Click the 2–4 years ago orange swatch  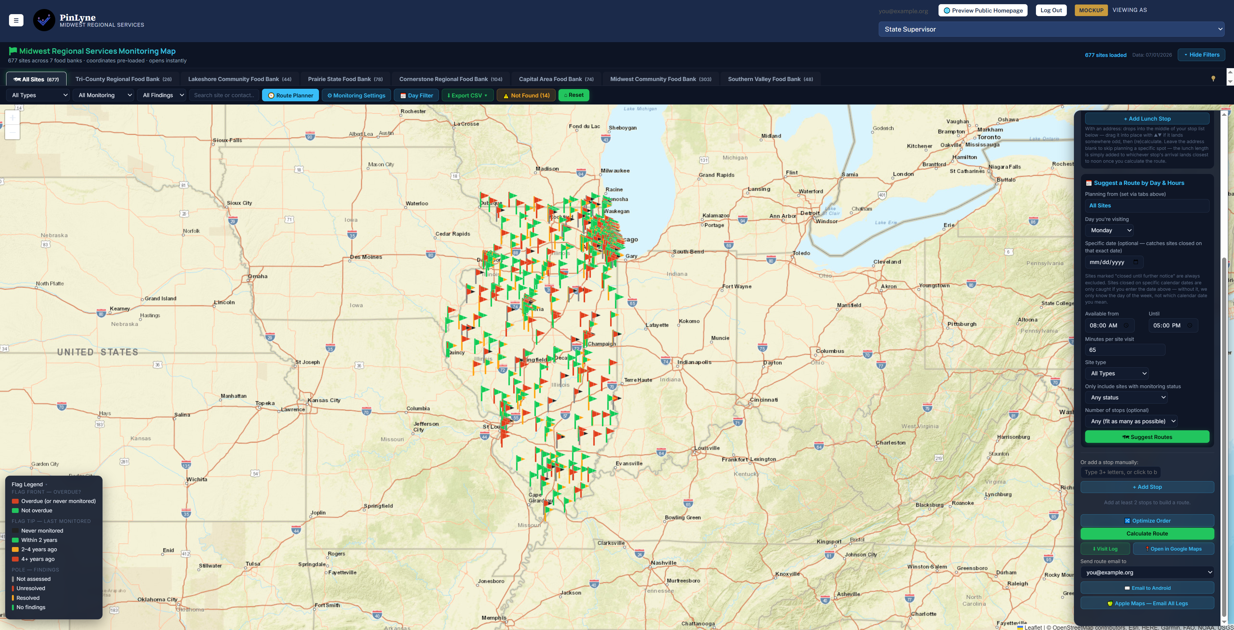[x=15, y=550]
